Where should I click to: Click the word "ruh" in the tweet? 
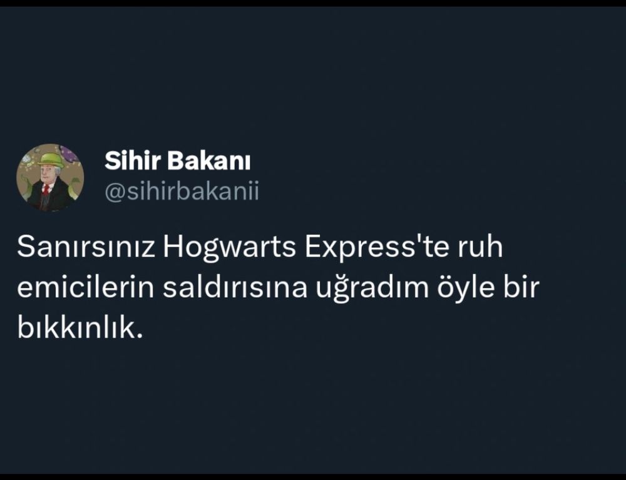[480, 247]
